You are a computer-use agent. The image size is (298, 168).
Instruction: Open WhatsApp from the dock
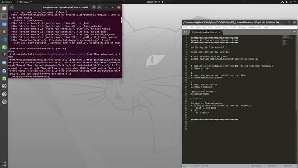coord(4,47)
